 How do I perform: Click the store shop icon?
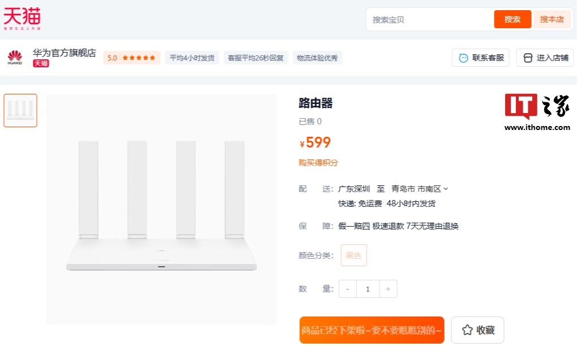point(528,58)
